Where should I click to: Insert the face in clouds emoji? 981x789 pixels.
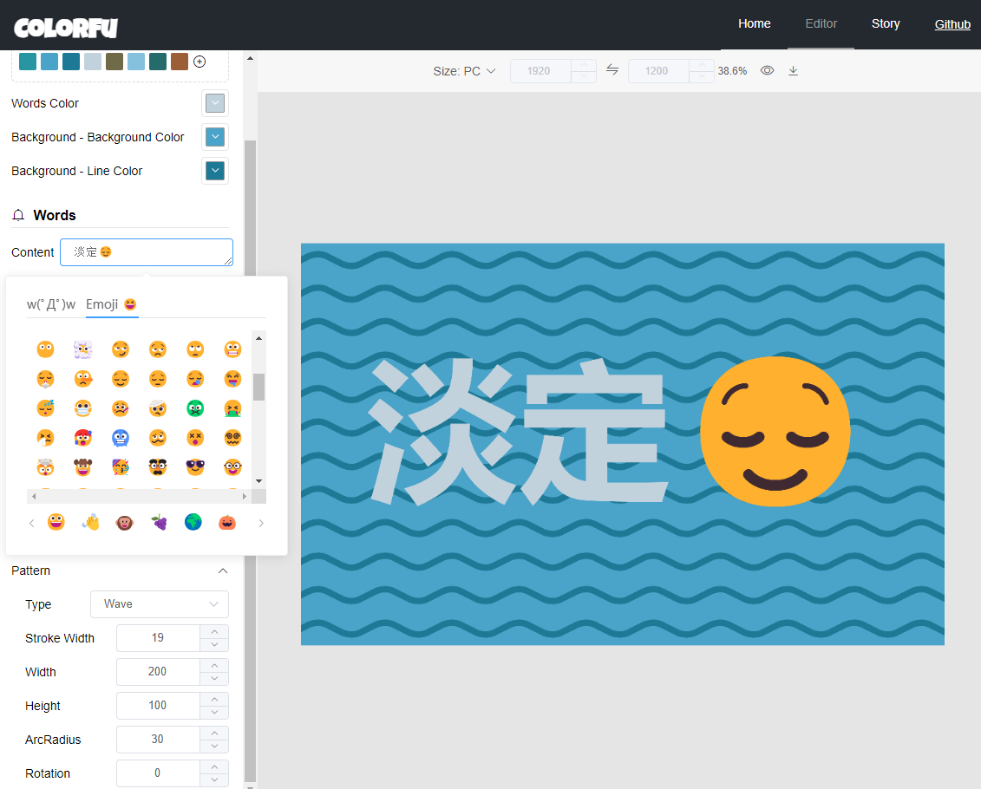82,349
